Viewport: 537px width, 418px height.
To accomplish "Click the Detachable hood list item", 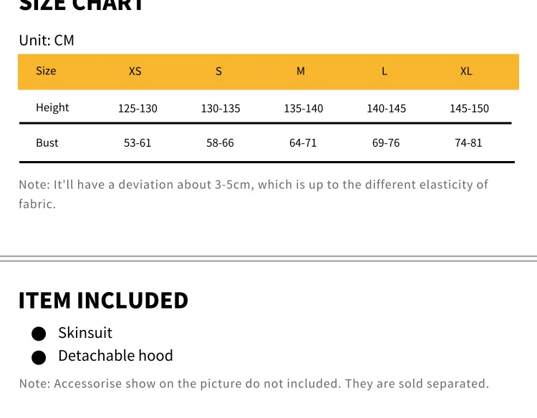I will pyautogui.click(x=115, y=356).
